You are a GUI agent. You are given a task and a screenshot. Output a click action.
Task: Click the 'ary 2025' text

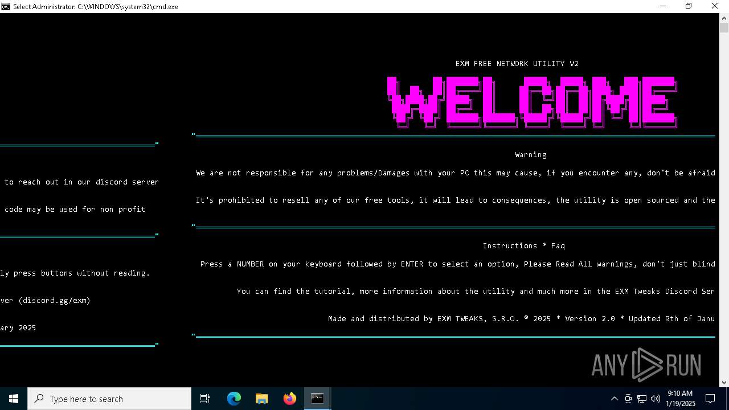coord(18,328)
